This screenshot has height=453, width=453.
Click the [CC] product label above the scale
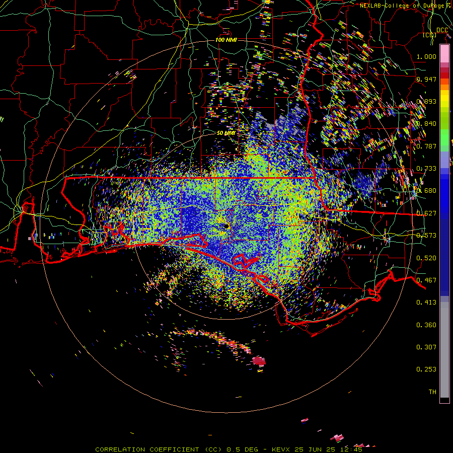click(x=430, y=35)
